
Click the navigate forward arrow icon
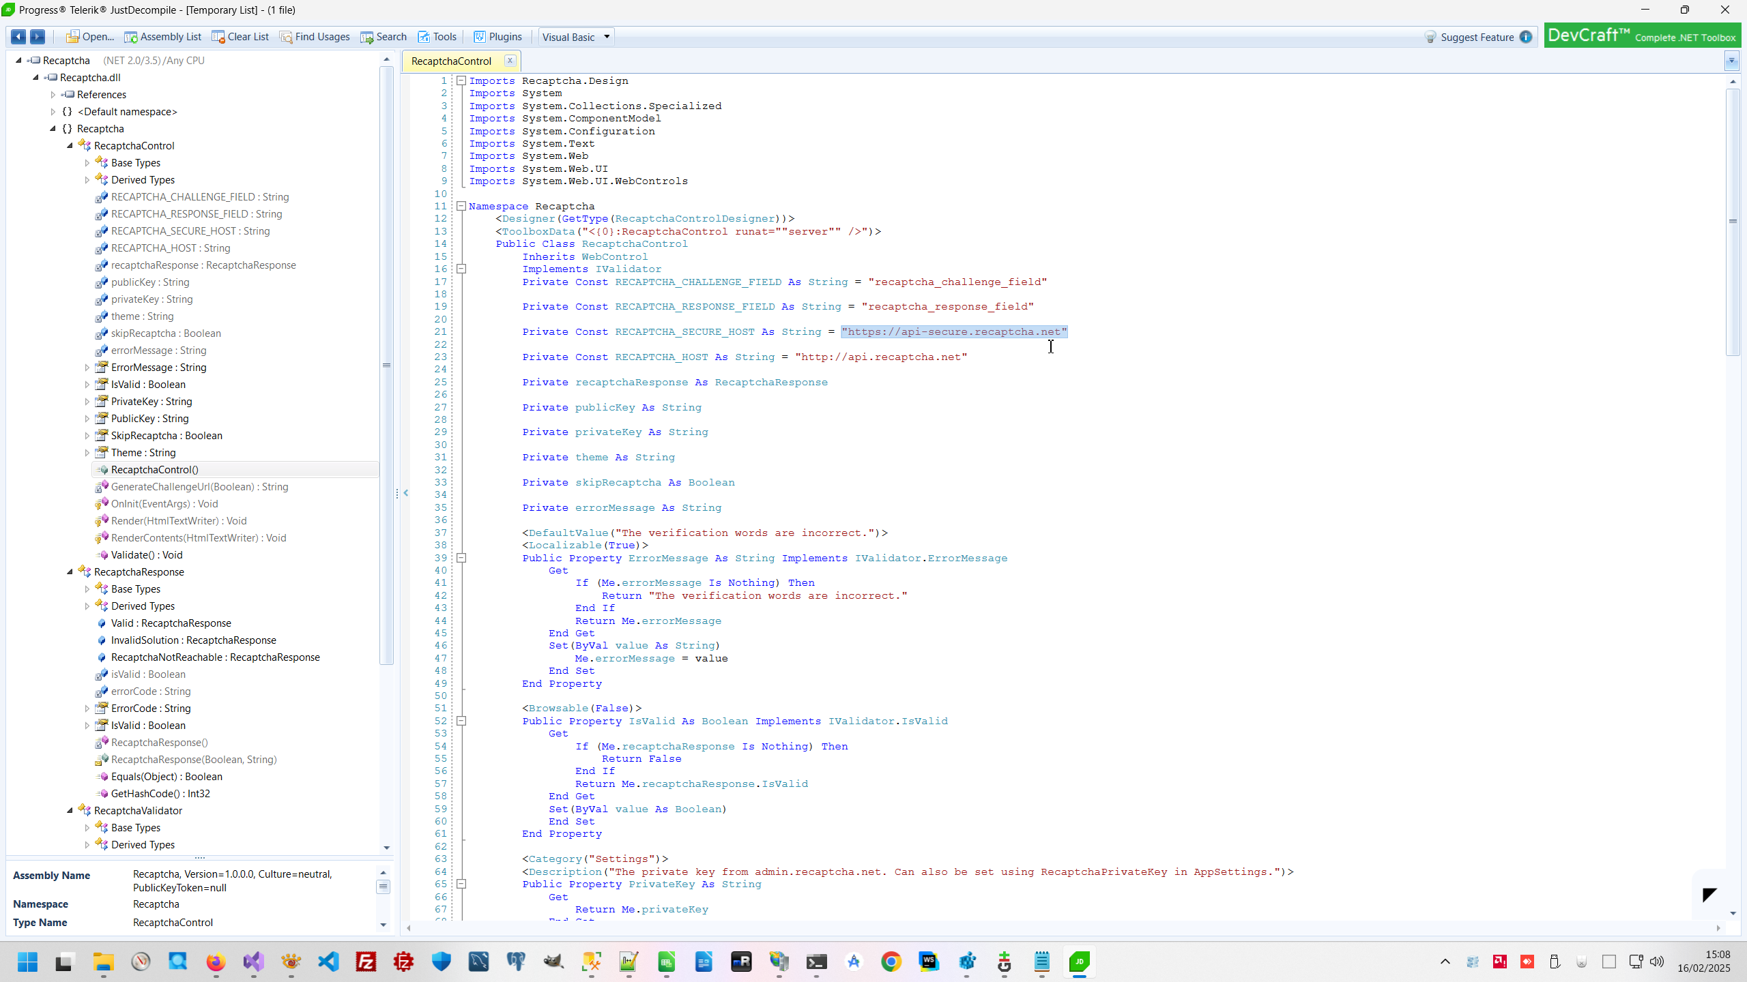[38, 37]
